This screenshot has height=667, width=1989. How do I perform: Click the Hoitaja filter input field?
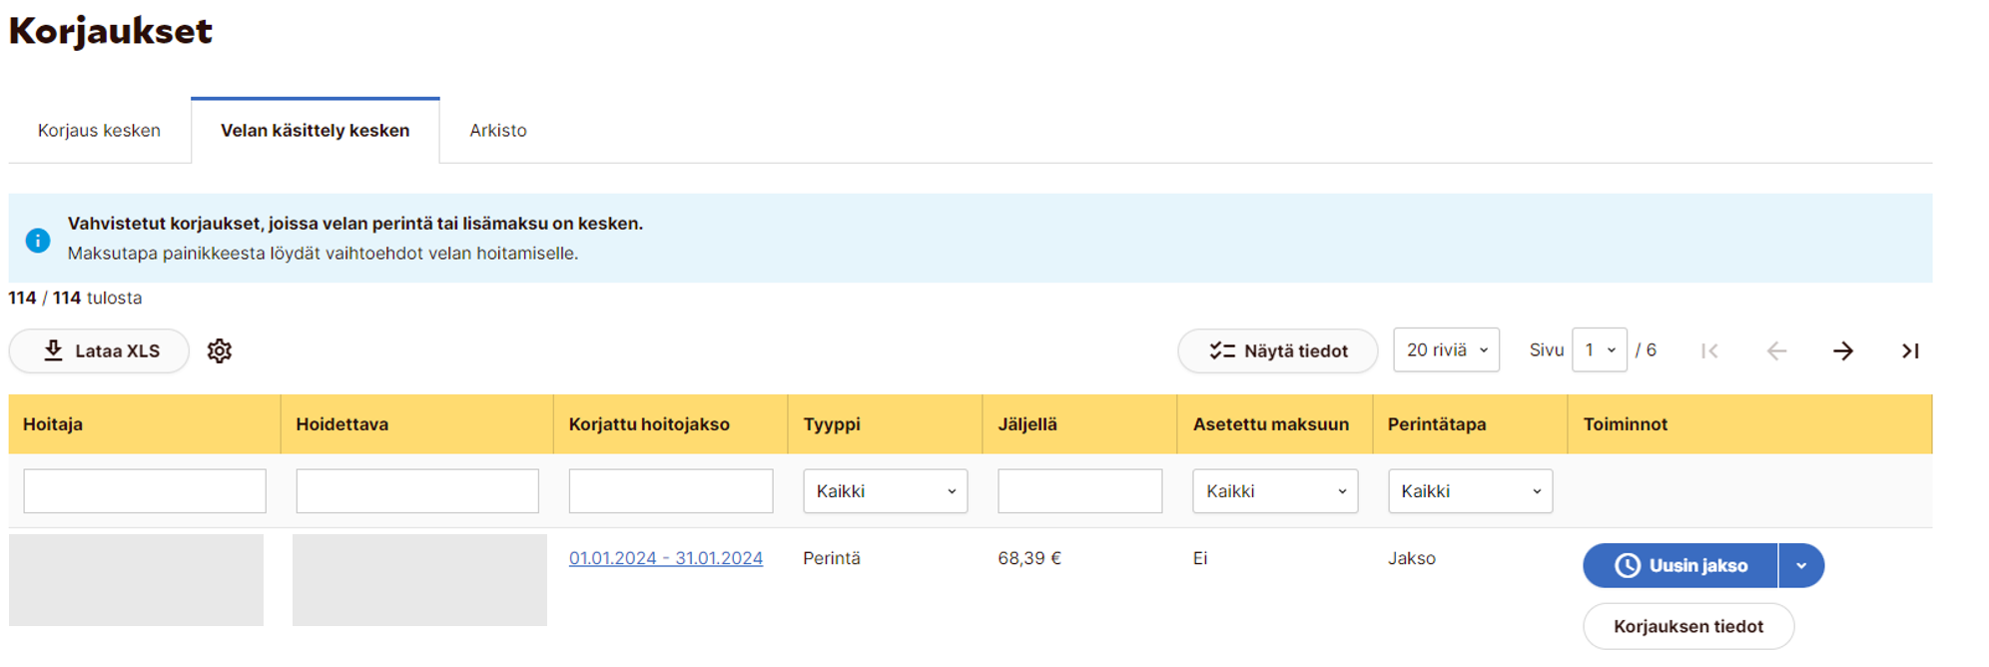145,491
